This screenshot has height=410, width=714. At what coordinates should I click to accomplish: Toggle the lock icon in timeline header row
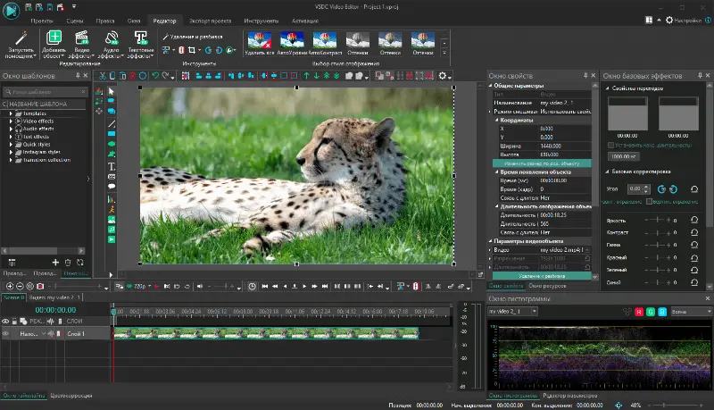pyautogui.click(x=14, y=322)
